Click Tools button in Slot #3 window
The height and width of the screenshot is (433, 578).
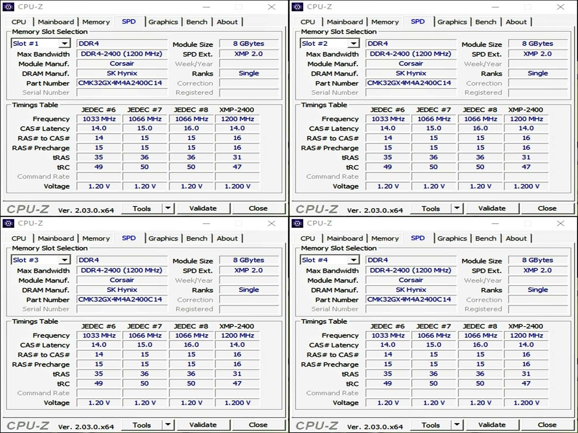[142, 425]
